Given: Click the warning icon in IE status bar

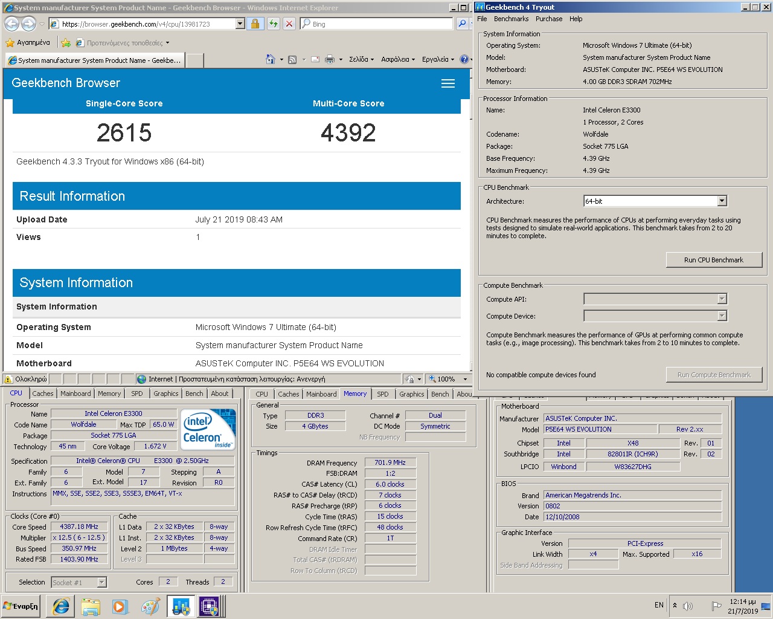Looking at the screenshot, I should pyautogui.click(x=8, y=379).
